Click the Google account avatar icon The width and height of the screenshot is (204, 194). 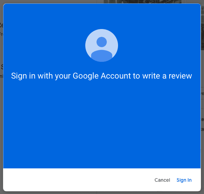102,45
